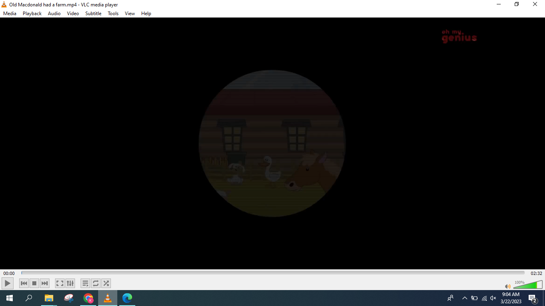Open the Media menu

[x=10, y=14]
